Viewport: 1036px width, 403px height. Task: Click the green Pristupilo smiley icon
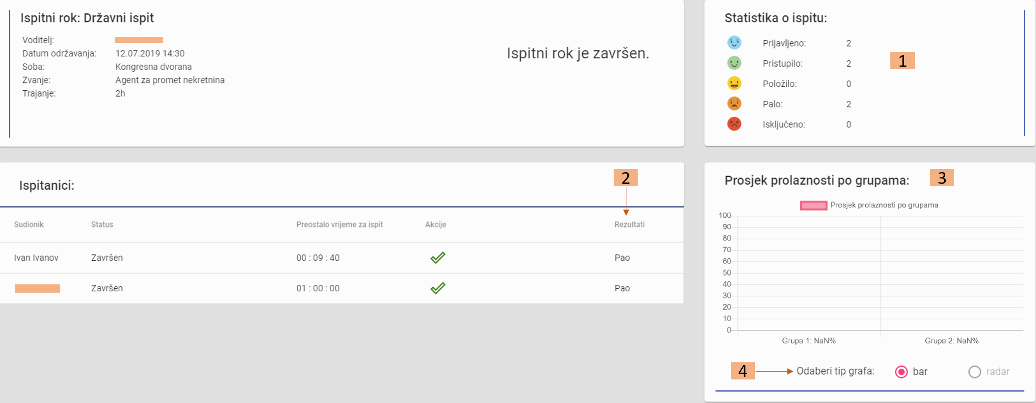point(734,63)
